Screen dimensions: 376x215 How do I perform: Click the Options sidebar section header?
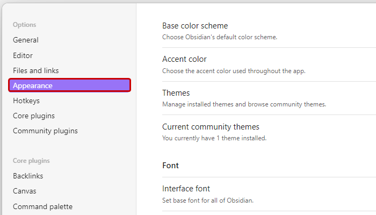(x=25, y=25)
